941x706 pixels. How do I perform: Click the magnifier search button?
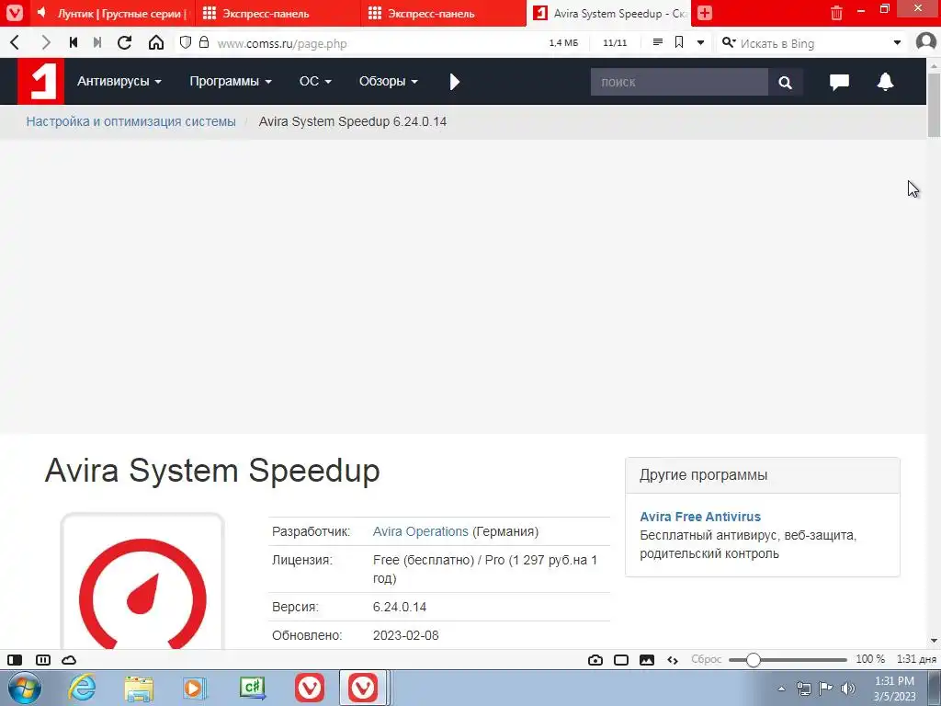[785, 82]
